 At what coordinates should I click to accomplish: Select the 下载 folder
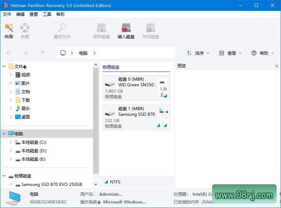click(22, 100)
